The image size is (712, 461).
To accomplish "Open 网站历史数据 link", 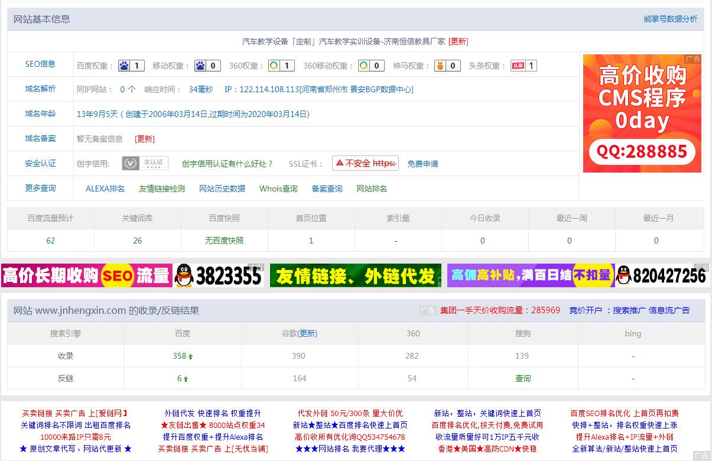I will (x=222, y=189).
